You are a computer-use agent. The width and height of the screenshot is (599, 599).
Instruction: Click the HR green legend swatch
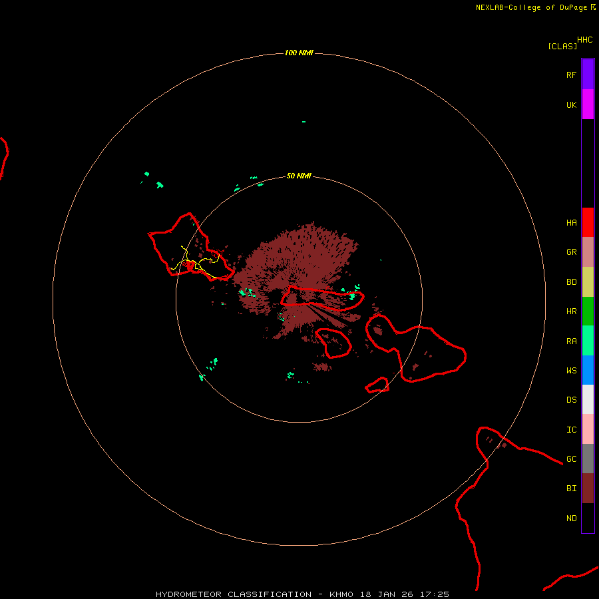point(588,311)
